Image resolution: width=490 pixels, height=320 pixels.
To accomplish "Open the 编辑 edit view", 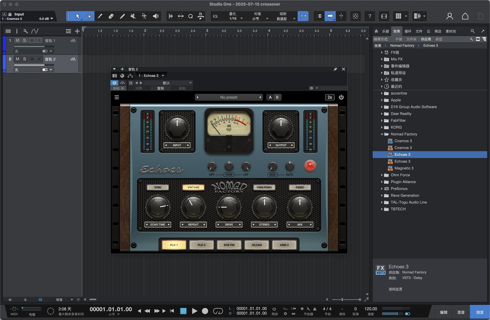I will (444, 312).
